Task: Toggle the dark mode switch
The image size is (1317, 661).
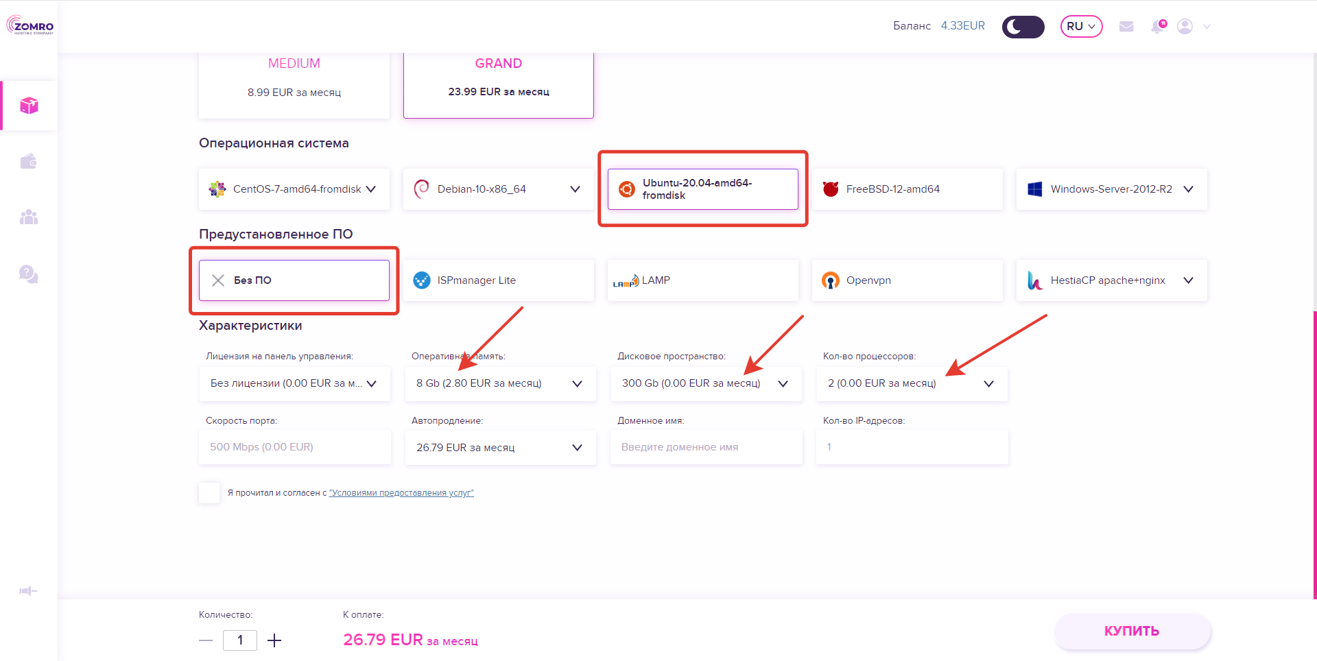Action: tap(1023, 27)
